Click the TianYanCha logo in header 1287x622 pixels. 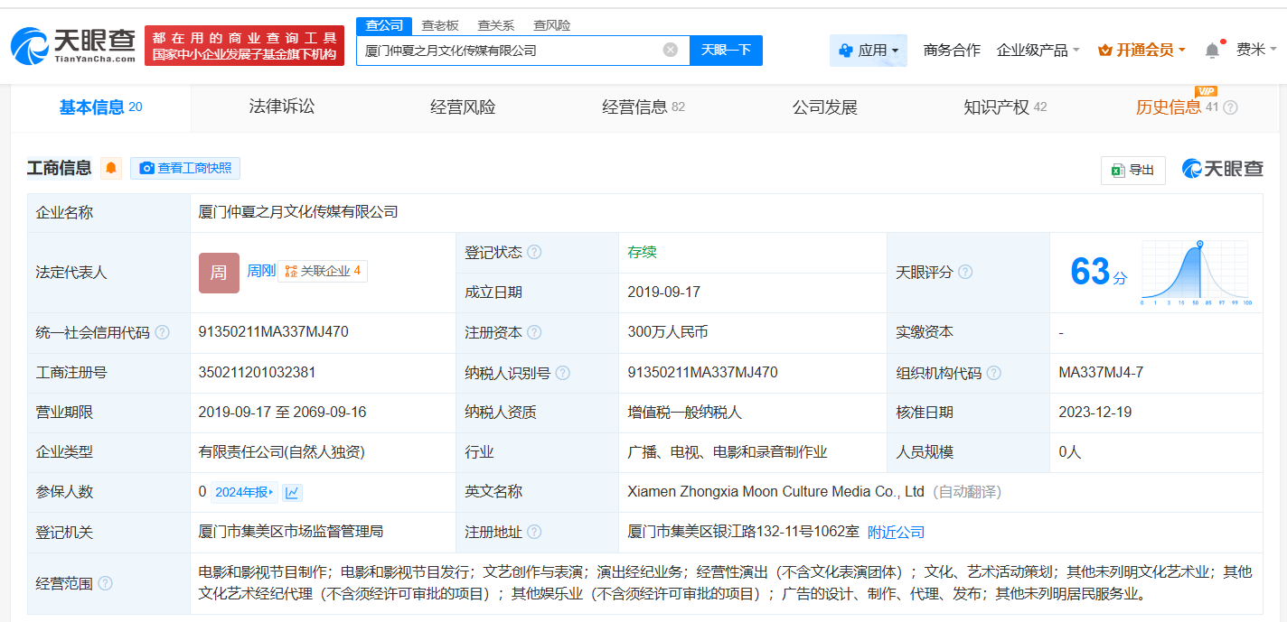point(73,45)
